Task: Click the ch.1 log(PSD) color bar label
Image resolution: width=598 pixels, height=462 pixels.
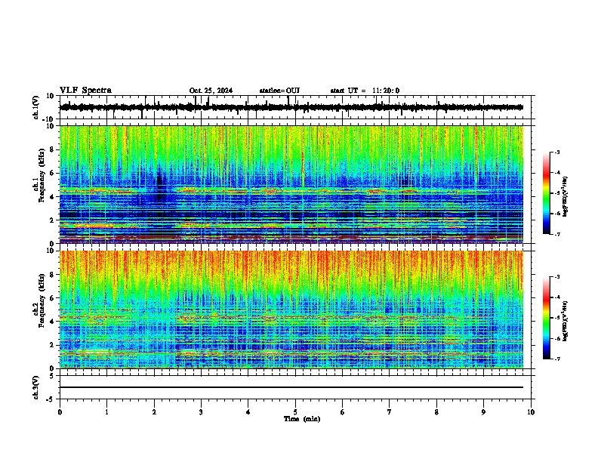Action: [565, 197]
